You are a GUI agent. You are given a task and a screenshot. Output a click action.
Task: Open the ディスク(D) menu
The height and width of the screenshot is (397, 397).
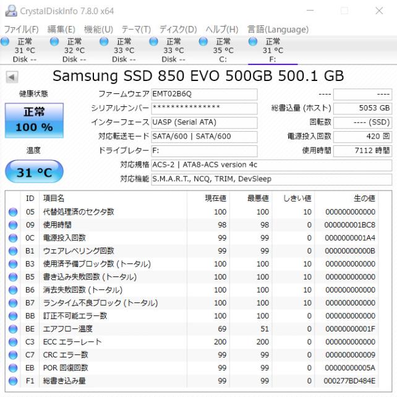pos(178,30)
